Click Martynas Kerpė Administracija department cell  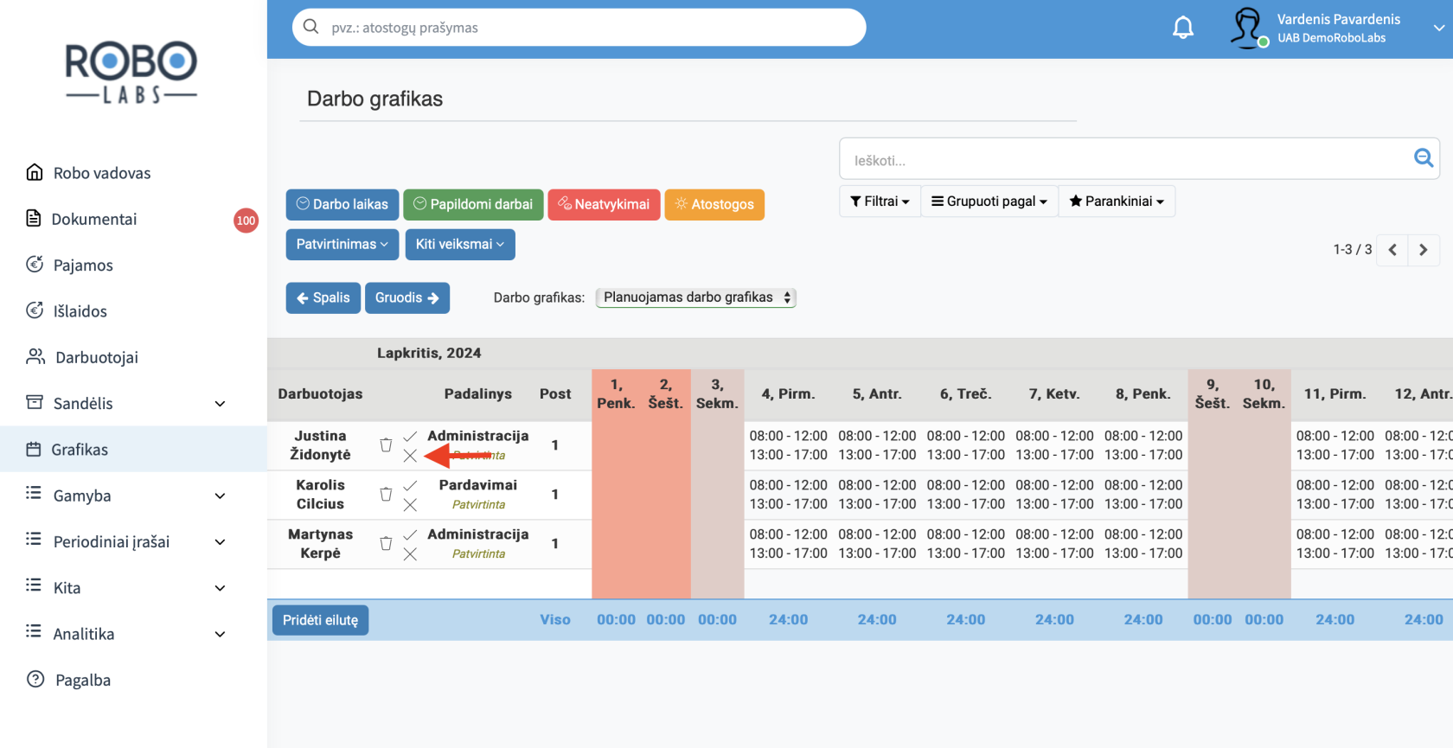click(x=478, y=544)
